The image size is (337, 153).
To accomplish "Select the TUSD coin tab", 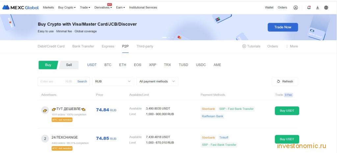I will (x=183, y=65).
